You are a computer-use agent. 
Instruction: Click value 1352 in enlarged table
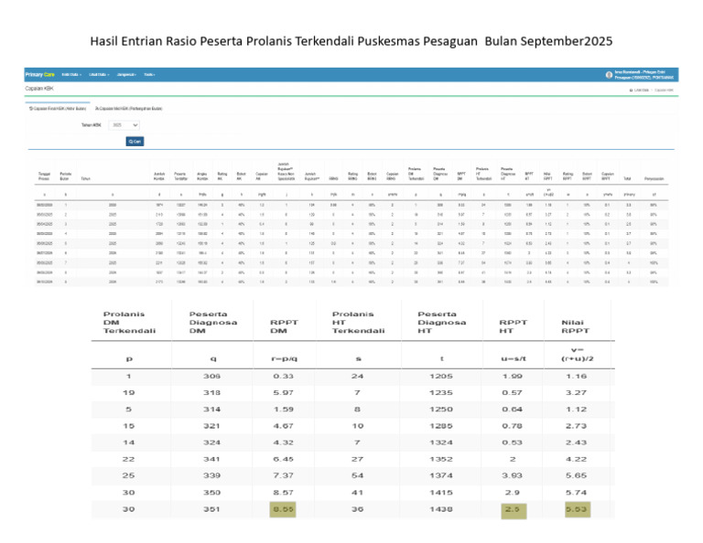tap(441, 459)
